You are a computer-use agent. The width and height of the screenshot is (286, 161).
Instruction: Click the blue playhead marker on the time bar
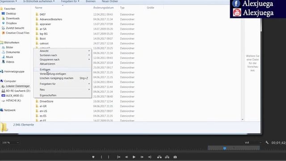pyautogui.click(x=225, y=148)
